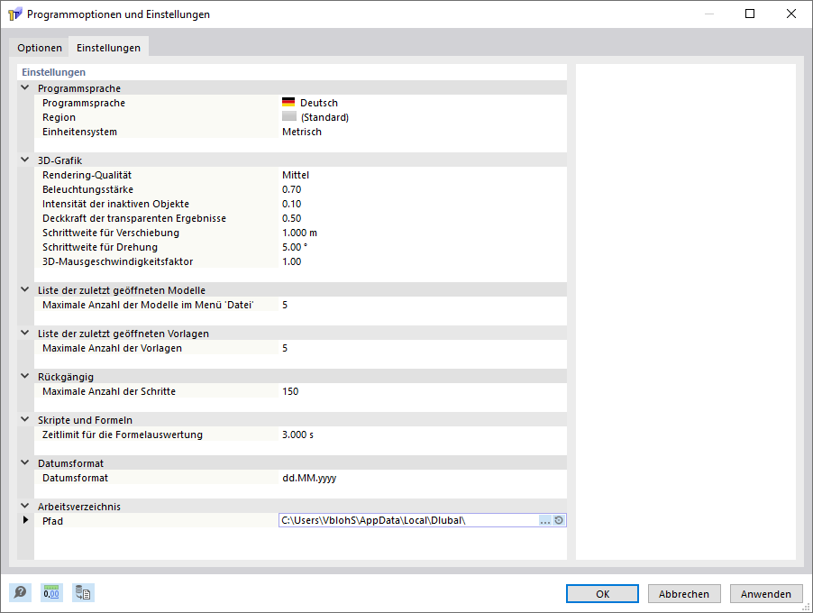Switch to the Optionen tab
The height and width of the screenshot is (613, 813).
[x=40, y=48]
